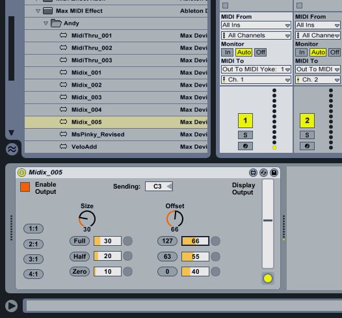
Task: Click the play button at bottom left
Action: [x=11, y=306]
